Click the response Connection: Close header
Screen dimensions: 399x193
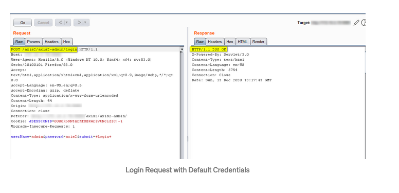tap(211, 75)
